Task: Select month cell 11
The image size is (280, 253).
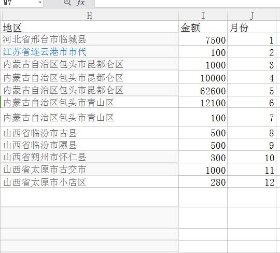Action: pyautogui.click(x=252, y=169)
